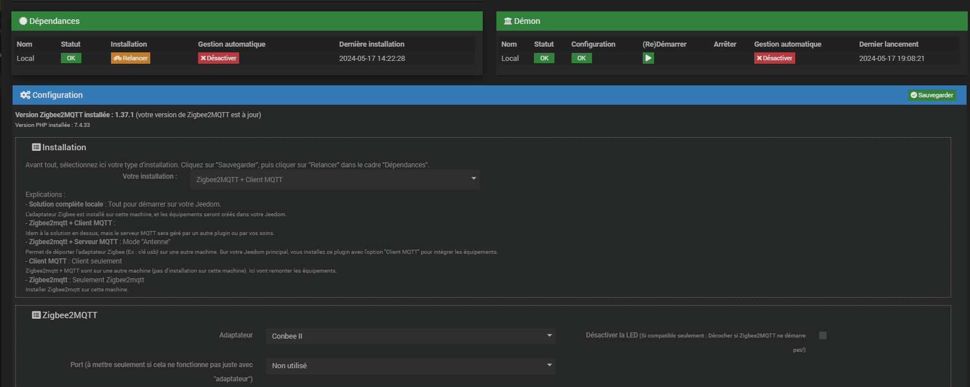Click the Version Zigbee2MQTT installée text

tap(138, 115)
